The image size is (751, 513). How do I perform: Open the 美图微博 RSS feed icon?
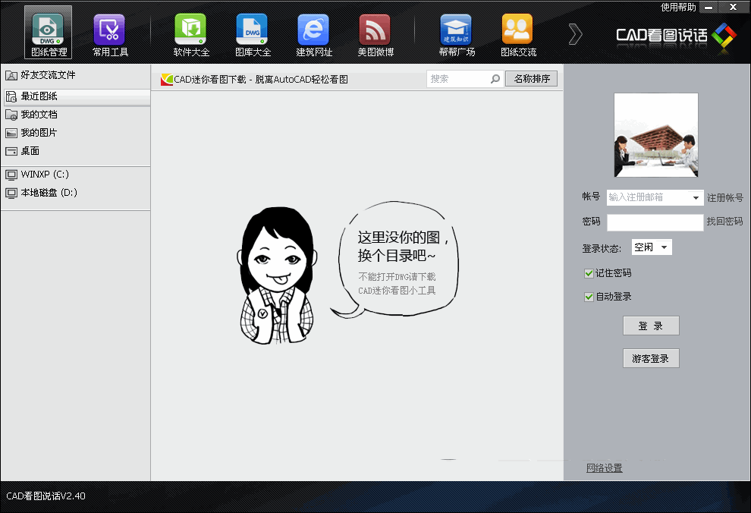pyautogui.click(x=375, y=30)
